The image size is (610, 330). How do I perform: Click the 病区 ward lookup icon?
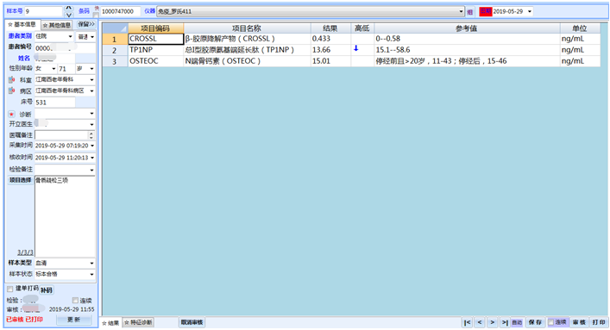[x=12, y=91]
